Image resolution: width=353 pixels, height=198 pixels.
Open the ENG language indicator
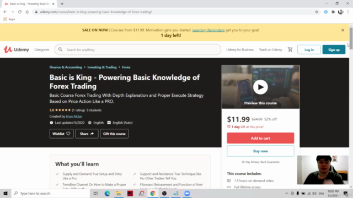(x=321, y=193)
